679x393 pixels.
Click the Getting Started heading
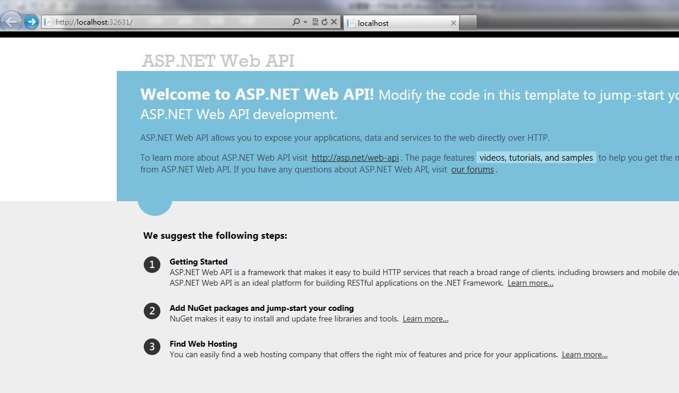coord(198,262)
